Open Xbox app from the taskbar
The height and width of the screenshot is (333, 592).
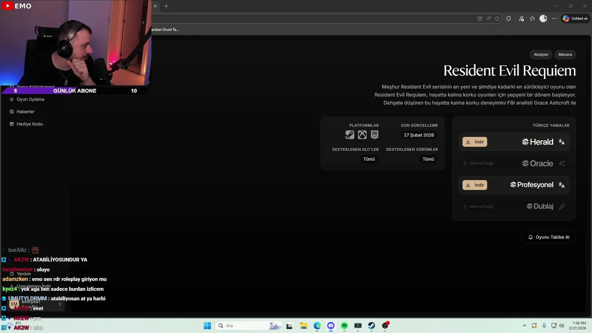click(x=358, y=326)
